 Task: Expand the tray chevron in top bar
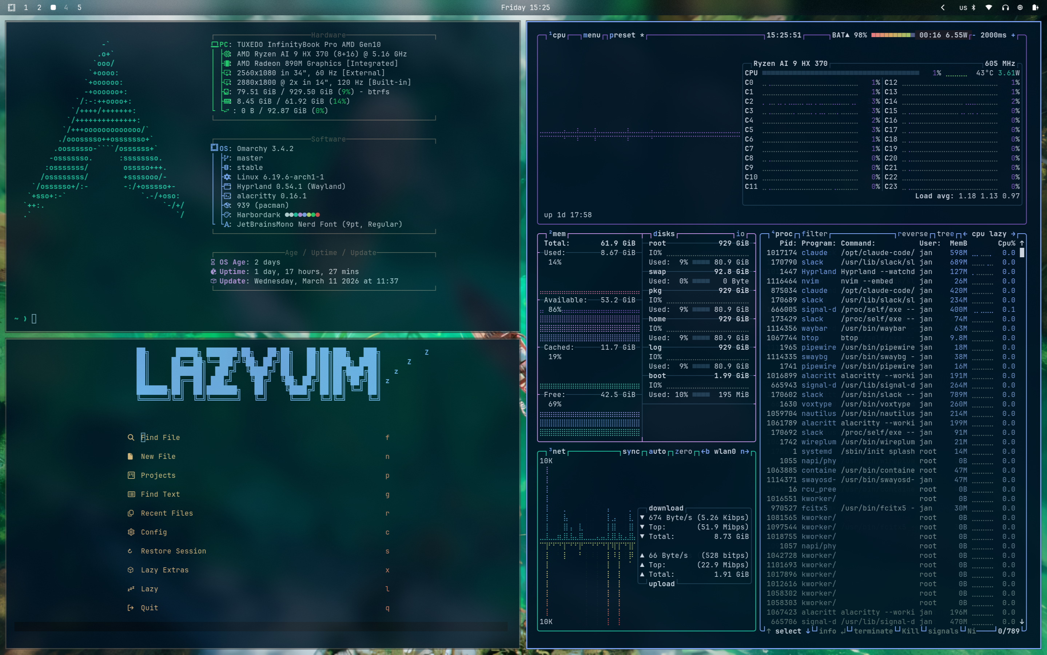coord(943,7)
